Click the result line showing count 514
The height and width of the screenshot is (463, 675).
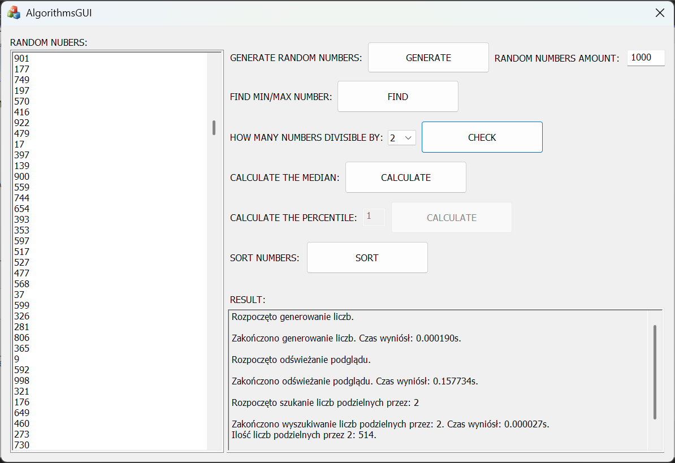click(x=304, y=435)
